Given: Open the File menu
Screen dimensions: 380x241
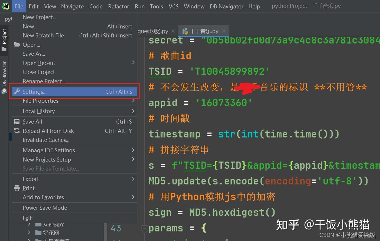Looking at the screenshot, I should pyautogui.click(x=19, y=6).
